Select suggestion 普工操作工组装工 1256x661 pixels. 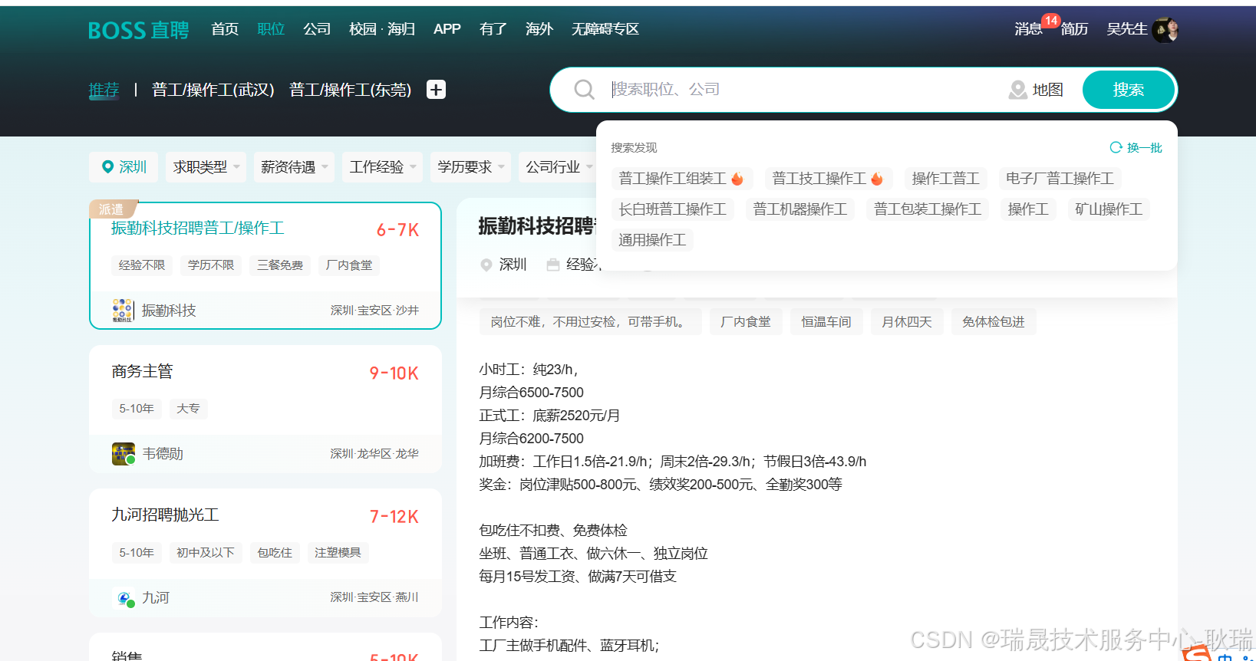(682, 179)
